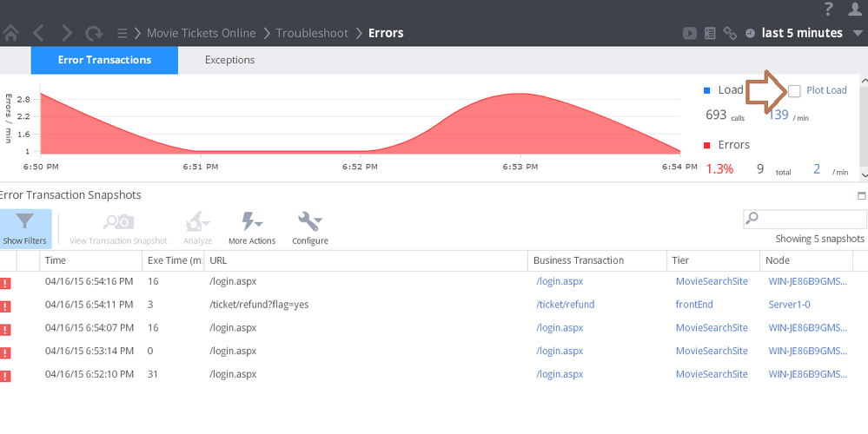Screen dimensions: 868x434
Task: Sort by Business Transaction column header
Action: (598, 260)
